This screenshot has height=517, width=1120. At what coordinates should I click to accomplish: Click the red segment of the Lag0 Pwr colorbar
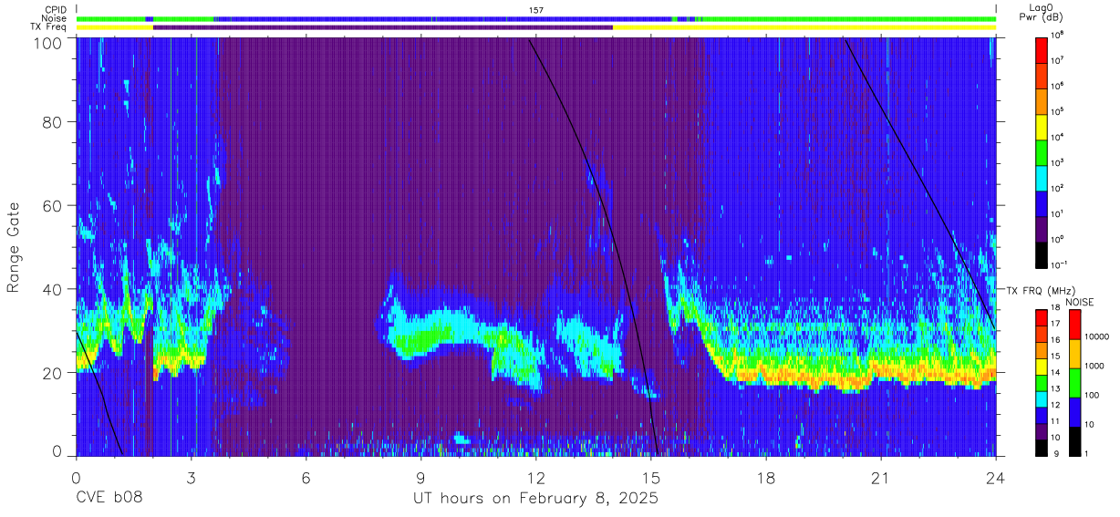pos(1042,49)
